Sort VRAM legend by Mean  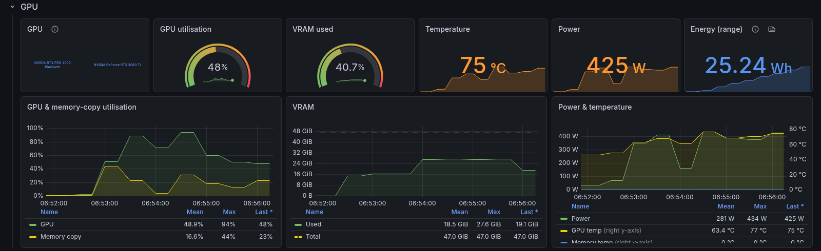(460, 212)
